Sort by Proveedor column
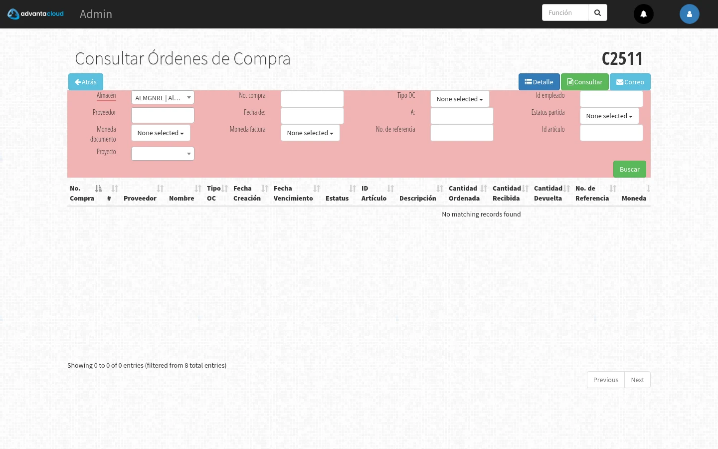This screenshot has width=718, height=449. 144,193
